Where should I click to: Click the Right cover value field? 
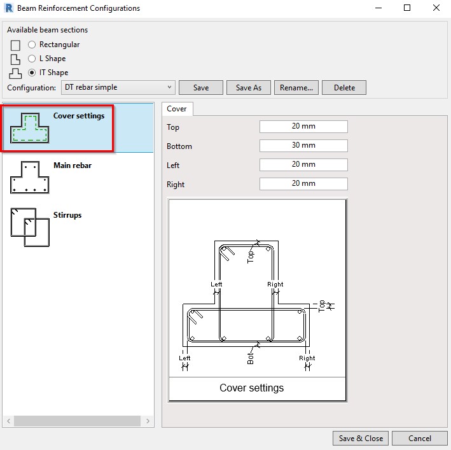[303, 183]
